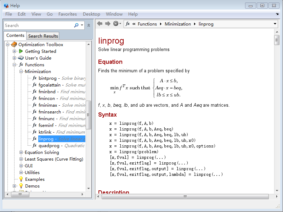Screen dimensions: 283x212
Task: Click the Search input field
Action: click(x=39, y=26)
